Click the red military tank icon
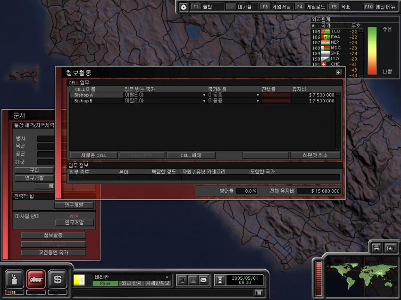 [x=36, y=279]
